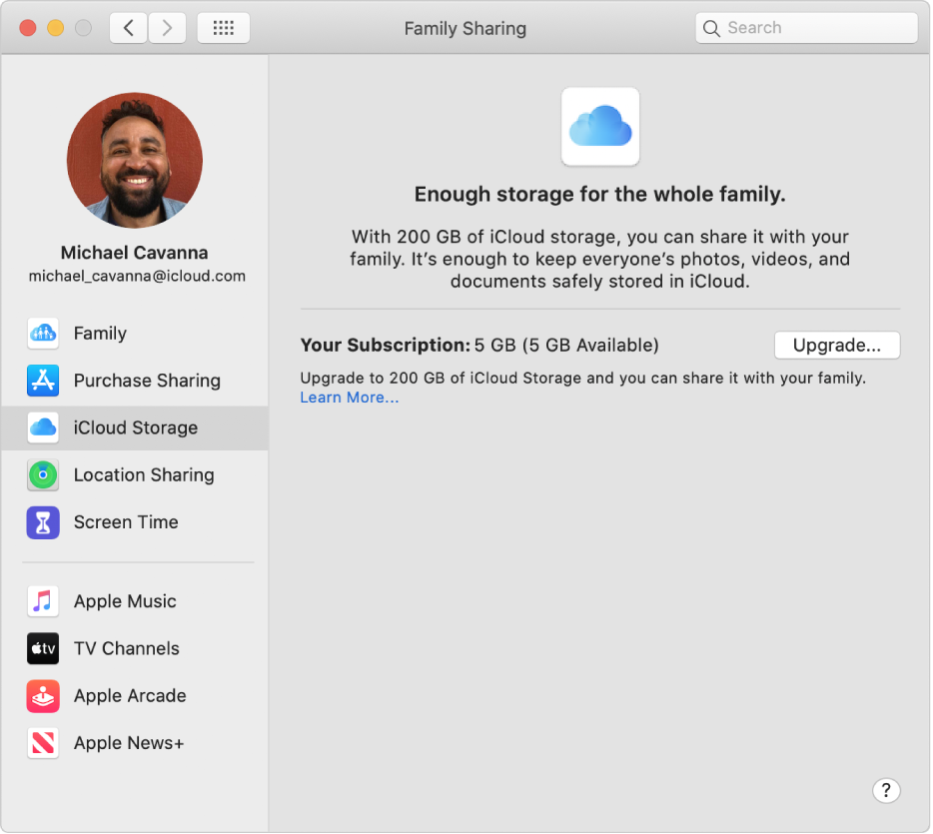This screenshot has height=834, width=933.
Task: Click the Apple Arcade joystick icon
Action: pyautogui.click(x=43, y=695)
